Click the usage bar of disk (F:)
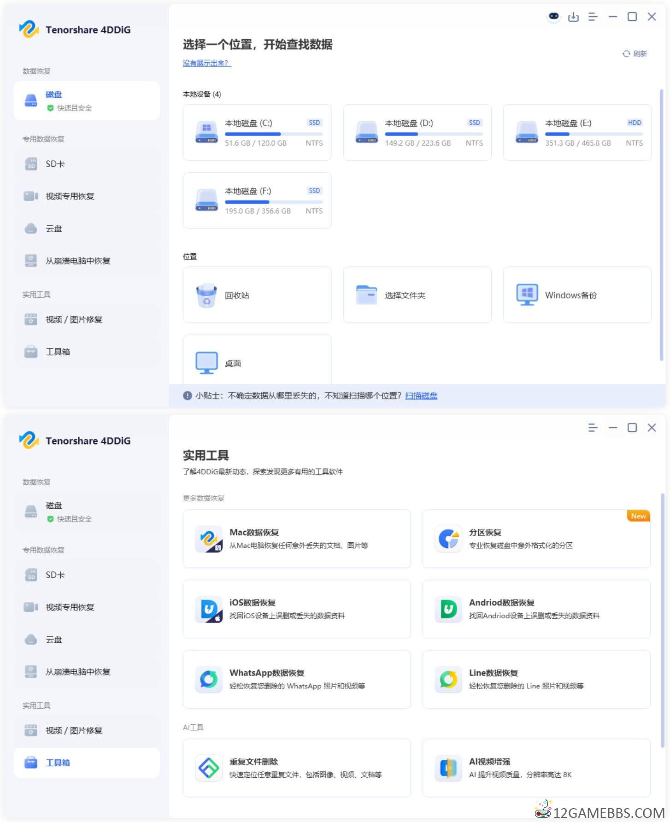Screen dimensions: 670x822 273,202
